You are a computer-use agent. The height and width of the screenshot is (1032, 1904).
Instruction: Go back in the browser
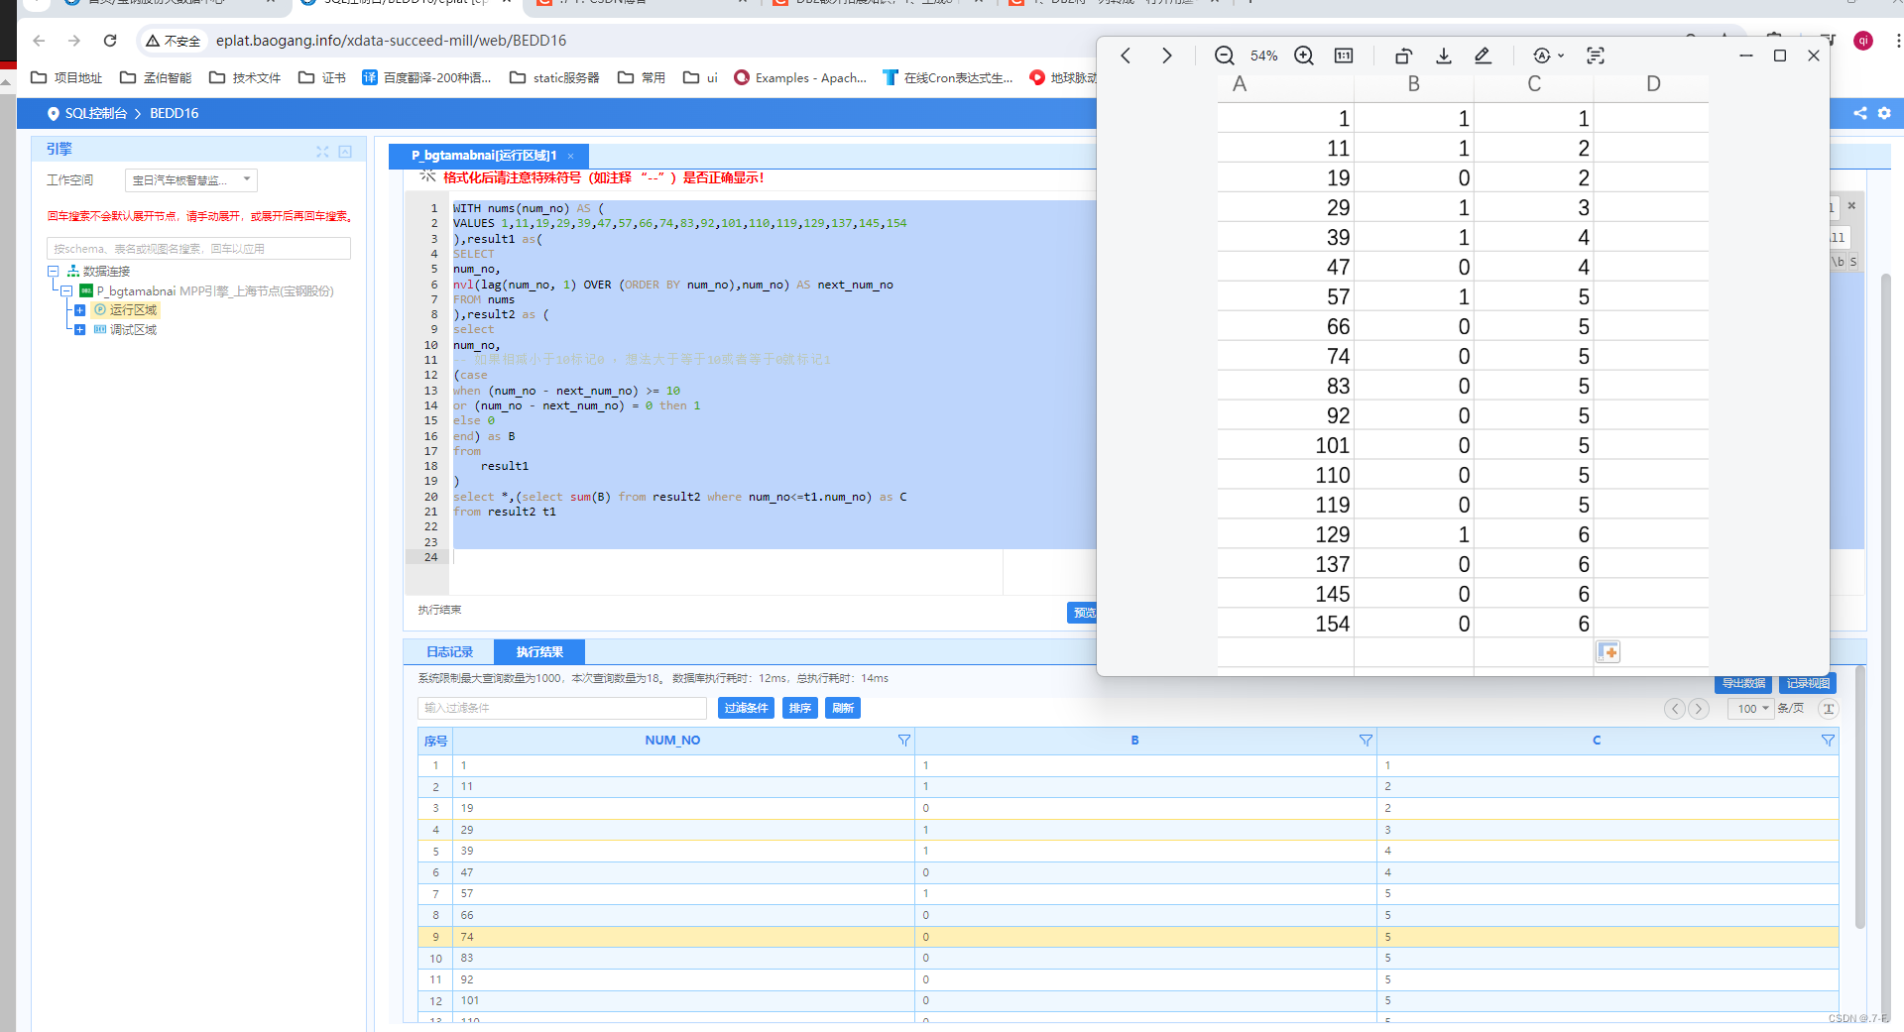[x=39, y=41]
